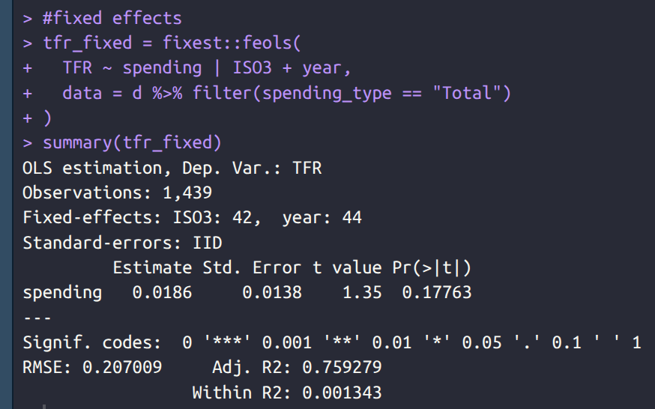Click 'OLS estimation, Dep. Var.: TFR' line
The height and width of the screenshot is (409, 655).
[172, 168]
